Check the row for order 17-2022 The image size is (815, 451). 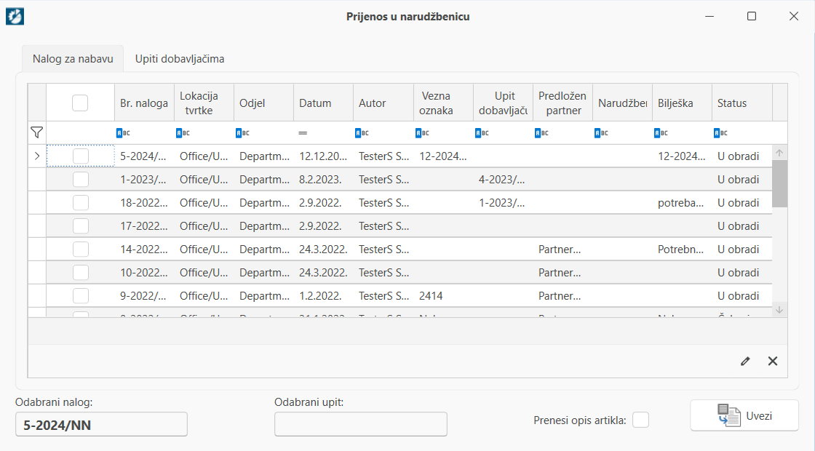81,226
